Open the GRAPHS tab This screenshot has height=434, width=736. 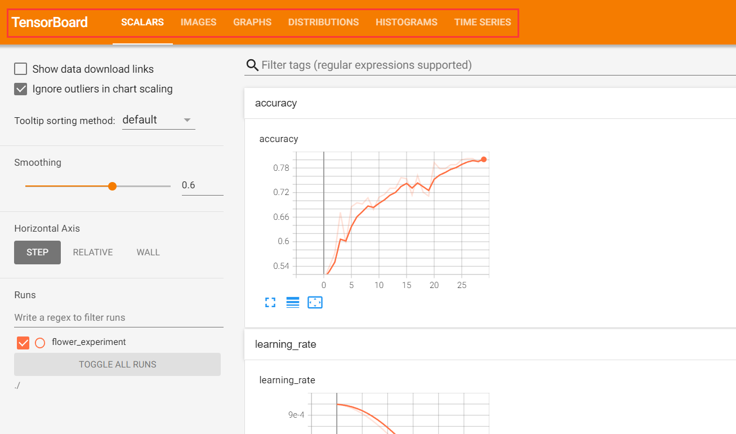tap(252, 22)
